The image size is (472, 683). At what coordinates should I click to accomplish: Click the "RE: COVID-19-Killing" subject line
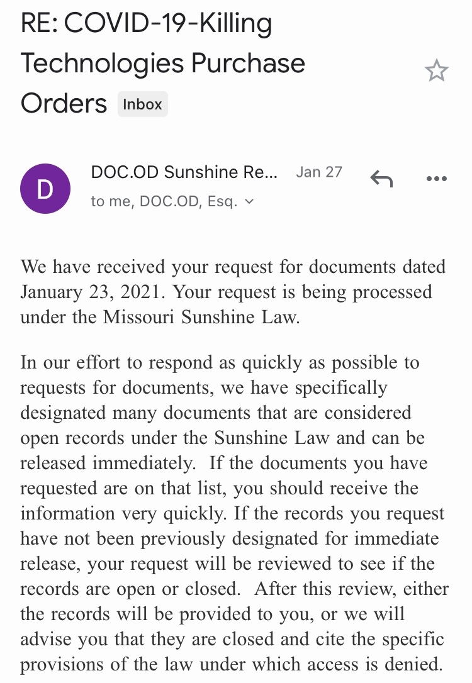click(147, 25)
